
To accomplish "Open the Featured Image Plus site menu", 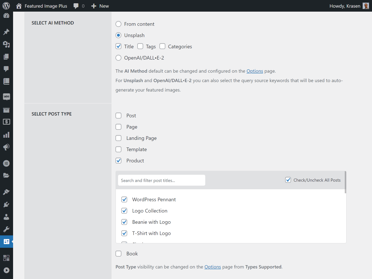I will [46, 6].
